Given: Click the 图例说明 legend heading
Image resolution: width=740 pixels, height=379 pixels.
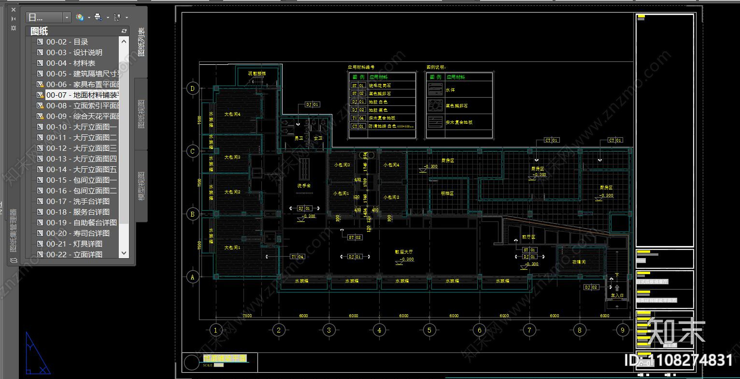Looking at the screenshot, I should point(436,68).
